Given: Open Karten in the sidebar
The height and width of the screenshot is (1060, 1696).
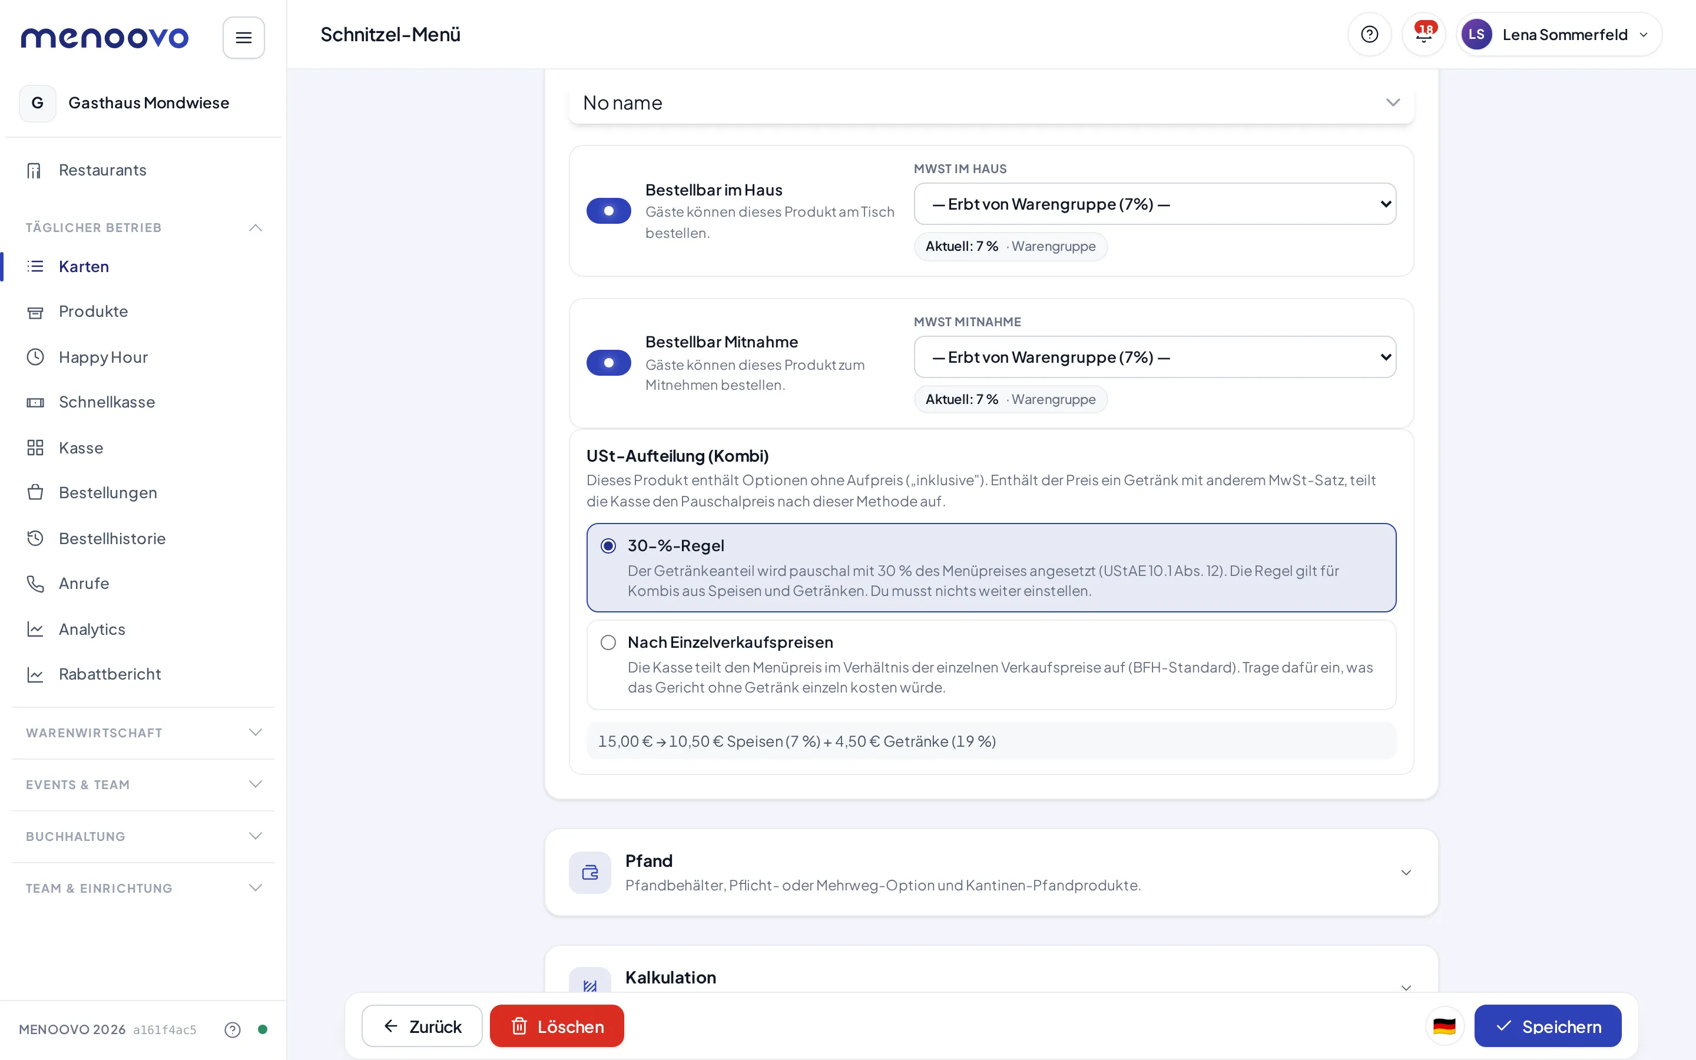Looking at the screenshot, I should coord(143,266).
